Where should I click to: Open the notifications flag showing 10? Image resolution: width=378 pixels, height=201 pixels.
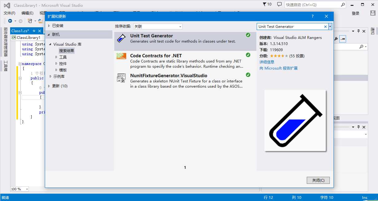tap(267, 4)
